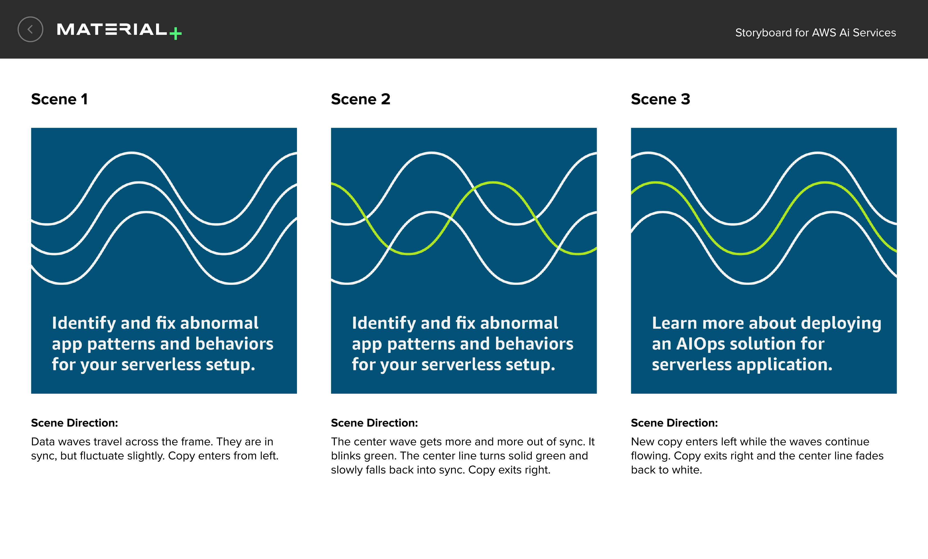Select the Scene 1 heading
The width and height of the screenshot is (928, 559).
[60, 100]
